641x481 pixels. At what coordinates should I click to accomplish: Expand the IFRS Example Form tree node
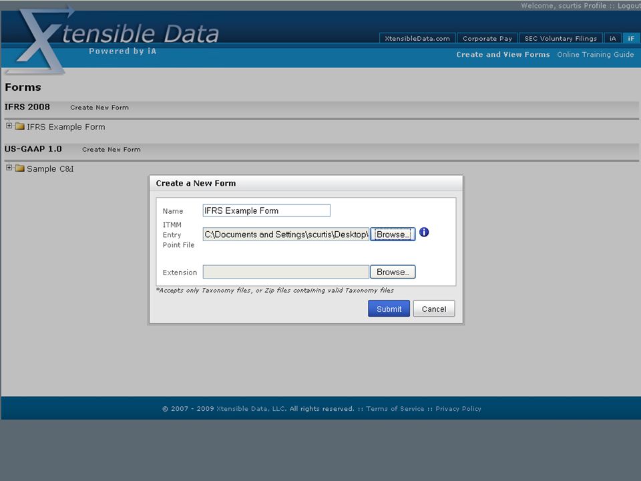click(9, 126)
